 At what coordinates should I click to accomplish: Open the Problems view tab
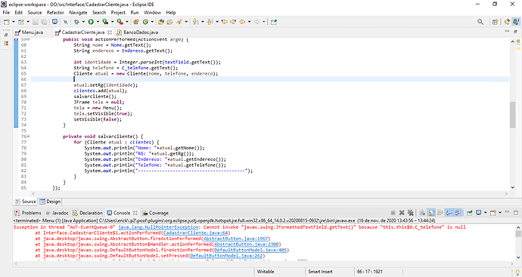coord(28,213)
